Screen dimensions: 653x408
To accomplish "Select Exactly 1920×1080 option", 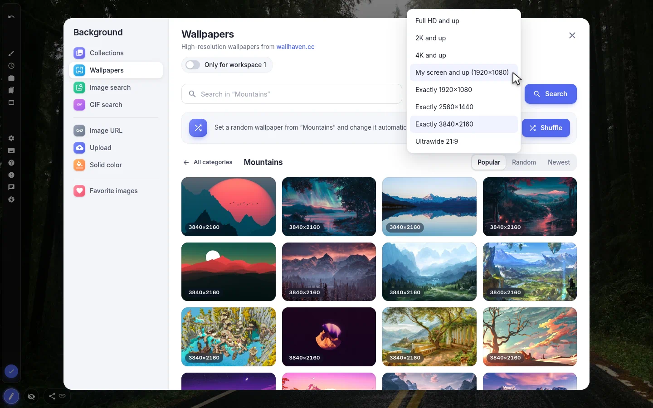I will 464,90.
